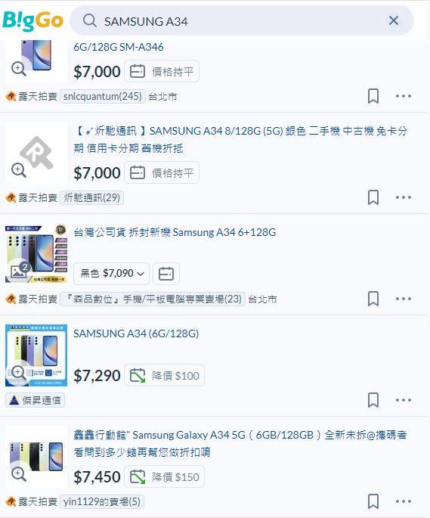Screen dimensions: 430x518
Task: Click the BigGo logo
Action: pyautogui.click(x=32, y=21)
